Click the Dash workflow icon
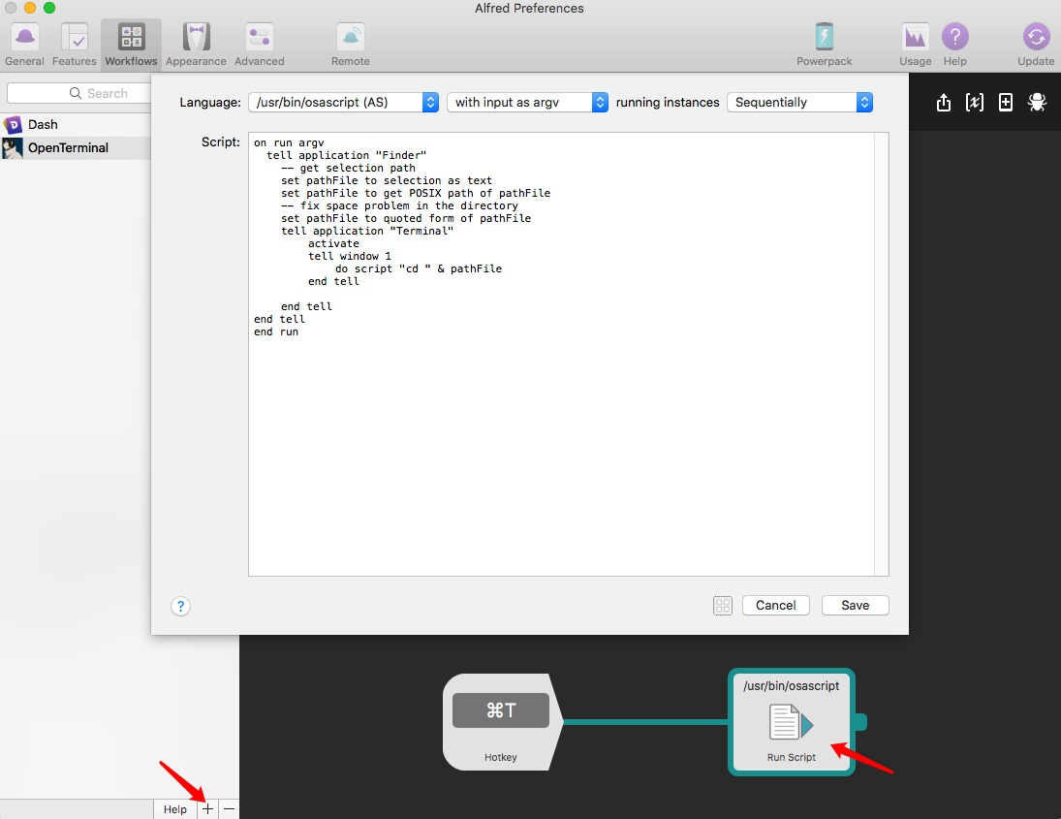 (13, 124)
